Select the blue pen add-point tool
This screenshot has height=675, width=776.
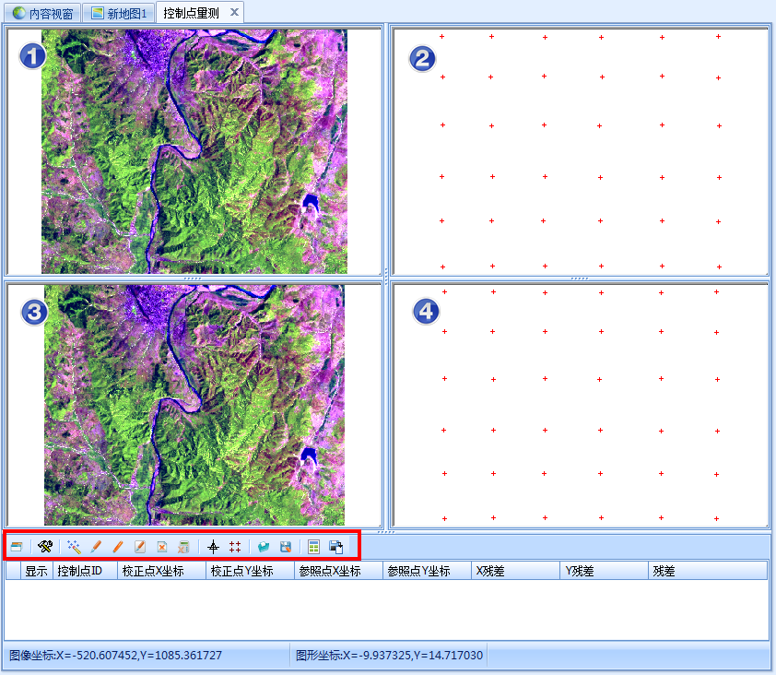[x=96, y=547]
